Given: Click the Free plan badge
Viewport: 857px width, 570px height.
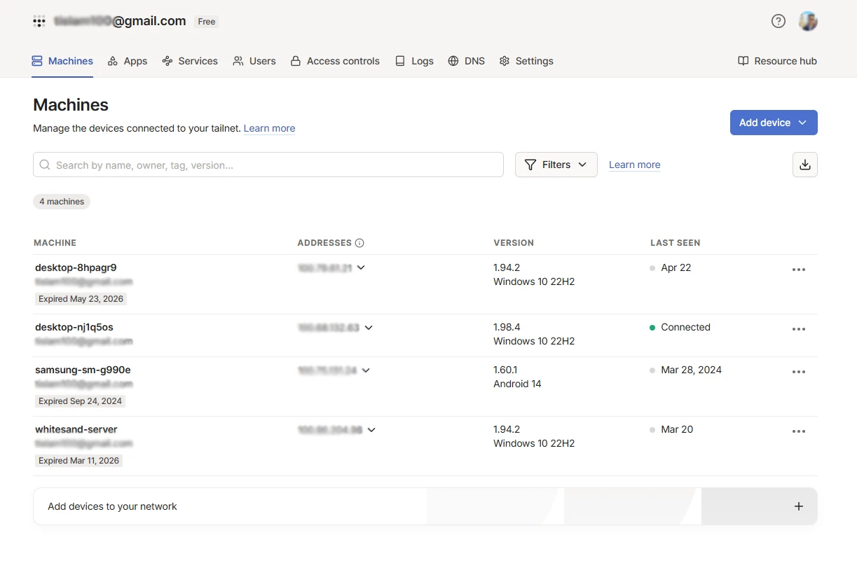Looking at the screenshot, I should coord(207,21).
